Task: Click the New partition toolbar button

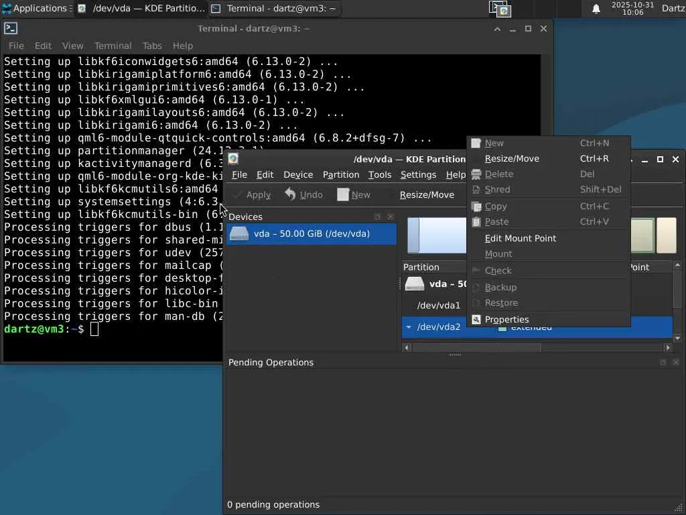Action: (354, 195)
